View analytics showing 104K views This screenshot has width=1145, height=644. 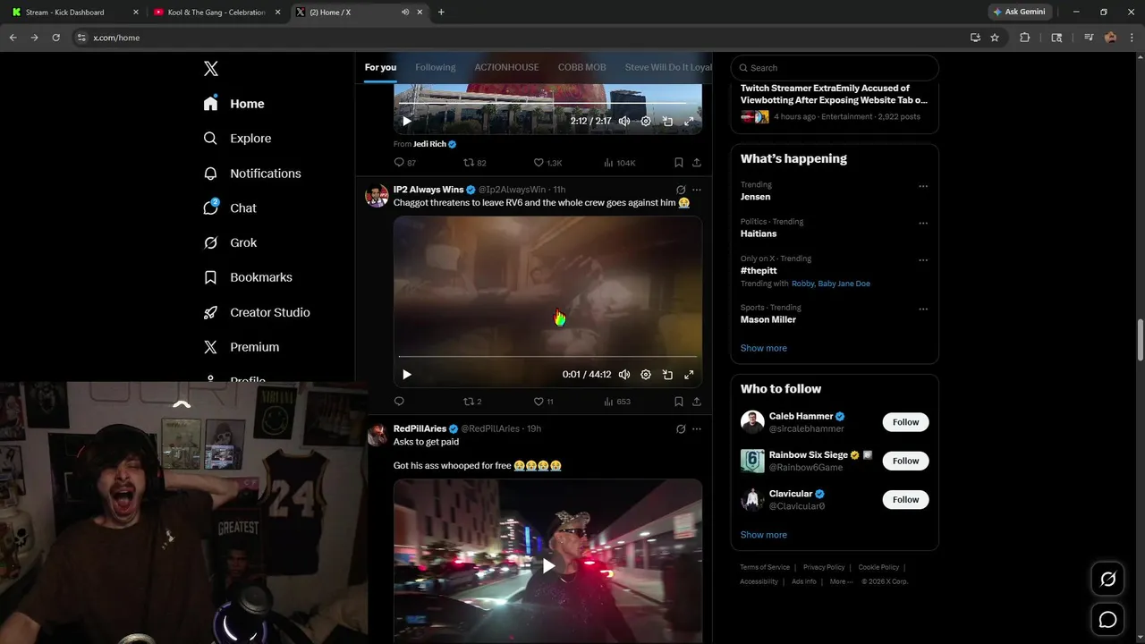pos(619,163)
